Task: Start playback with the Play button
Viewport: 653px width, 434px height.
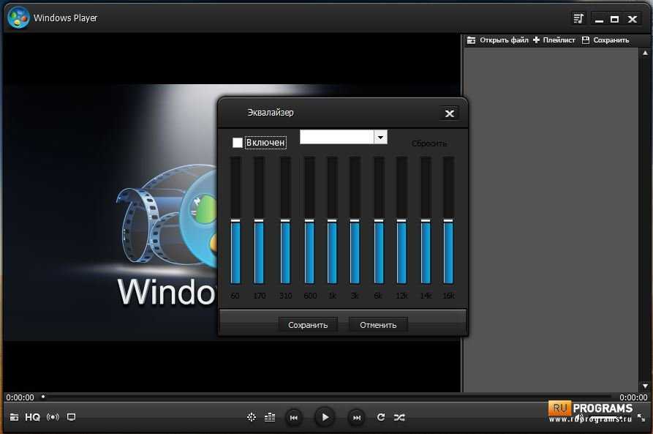Action: [325, 417]
